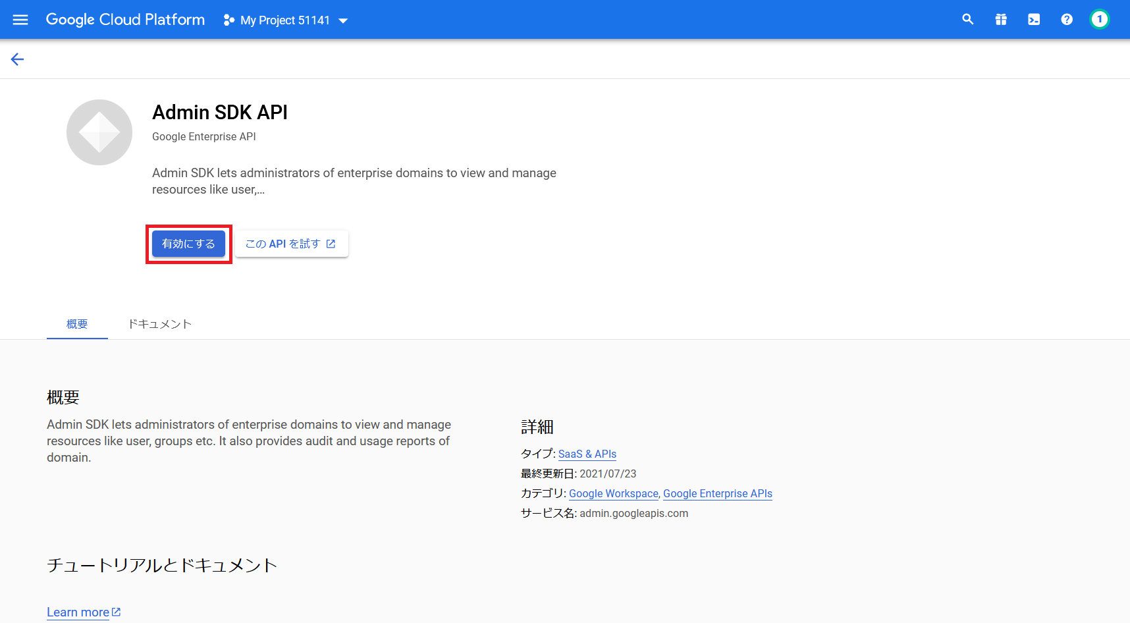Open the SaaS & APIs link
The image size is (1130, 623).
tap(587, 454)
